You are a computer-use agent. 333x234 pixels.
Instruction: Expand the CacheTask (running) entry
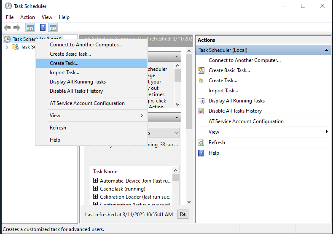point(95,189)
